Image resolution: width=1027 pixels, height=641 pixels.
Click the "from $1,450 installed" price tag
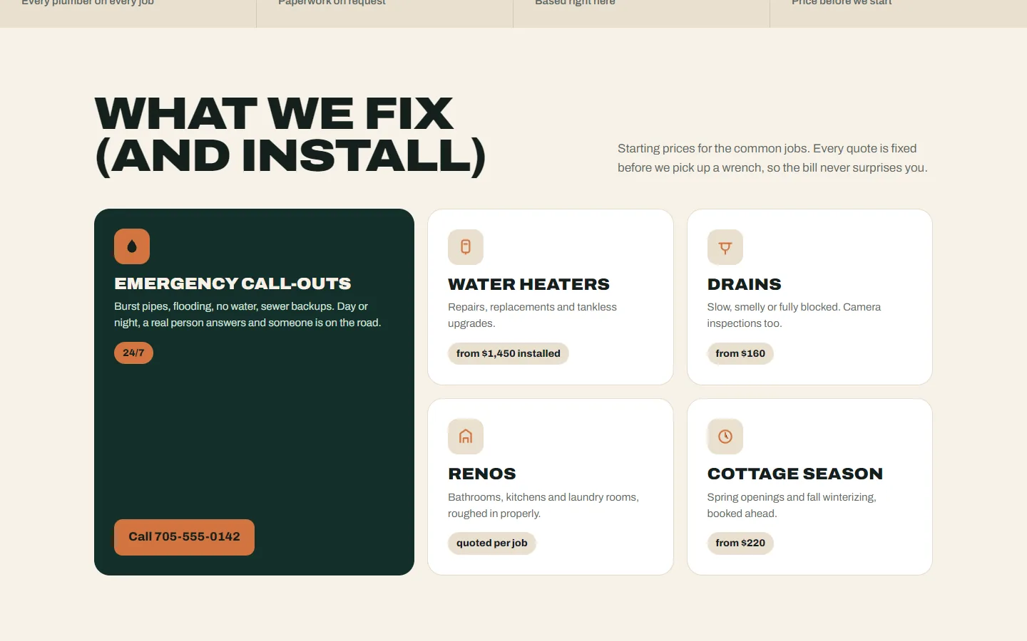509,353
